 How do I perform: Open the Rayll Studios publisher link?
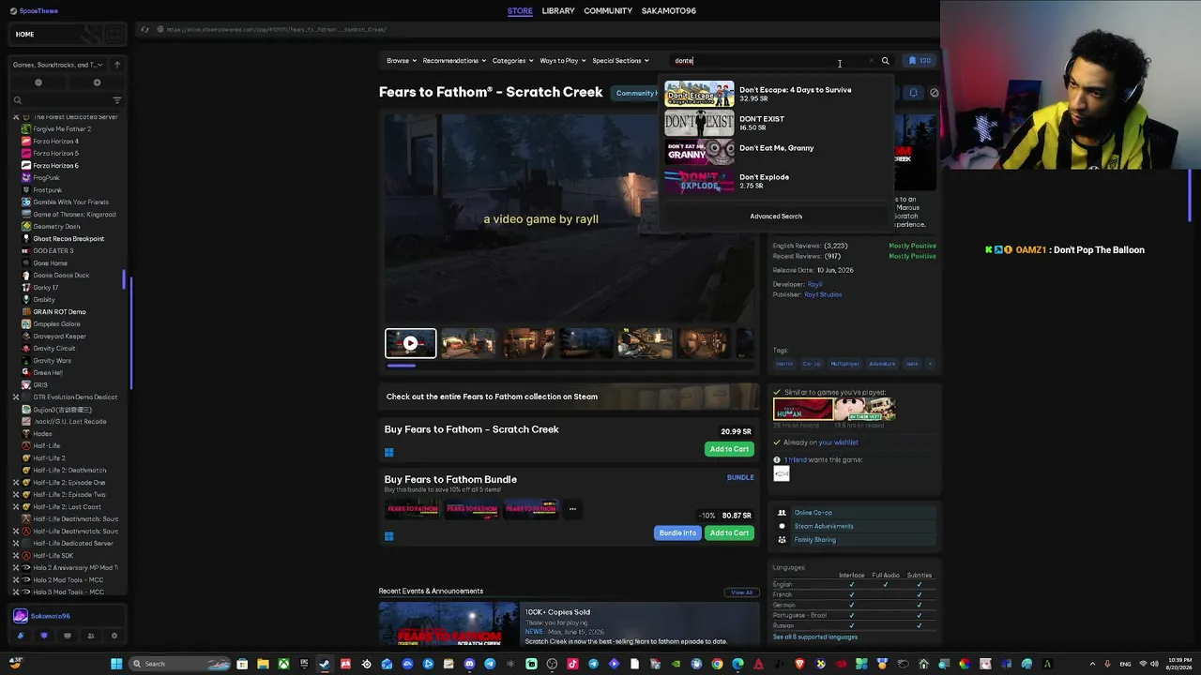coord(823,294)
